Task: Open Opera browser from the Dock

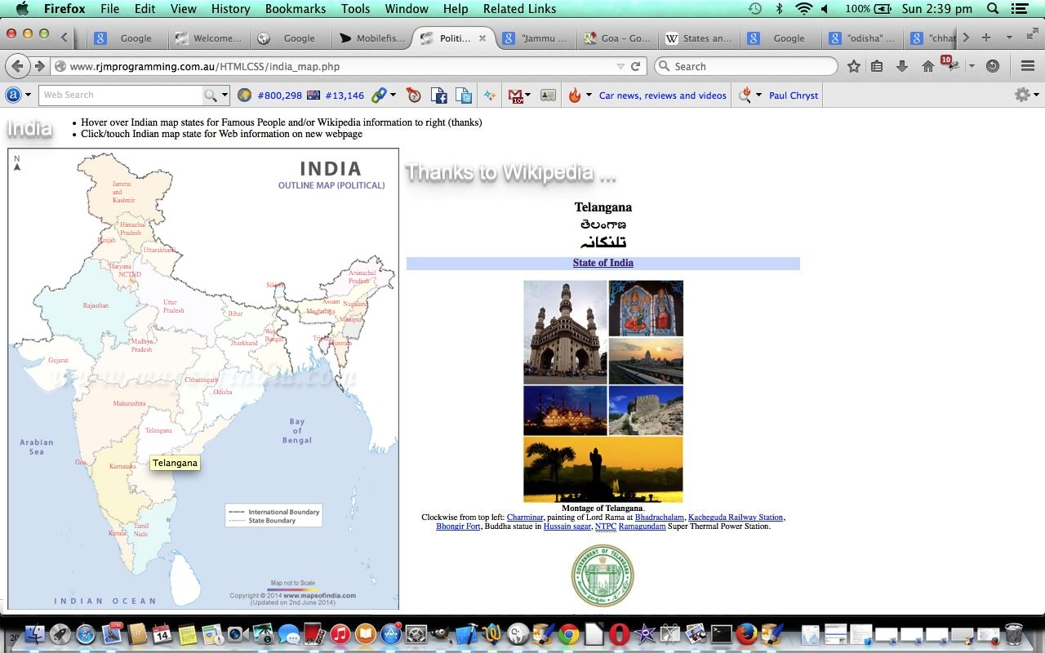Action: (620, 634)
